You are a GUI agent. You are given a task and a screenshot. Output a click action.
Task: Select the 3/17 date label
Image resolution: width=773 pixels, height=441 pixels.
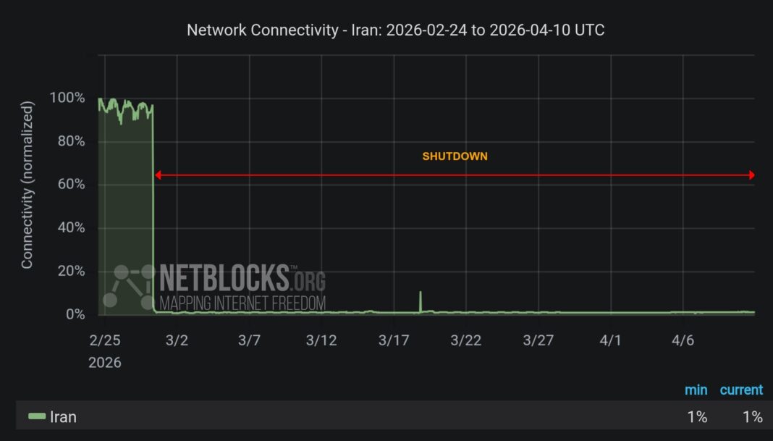[x=394, y=340]
